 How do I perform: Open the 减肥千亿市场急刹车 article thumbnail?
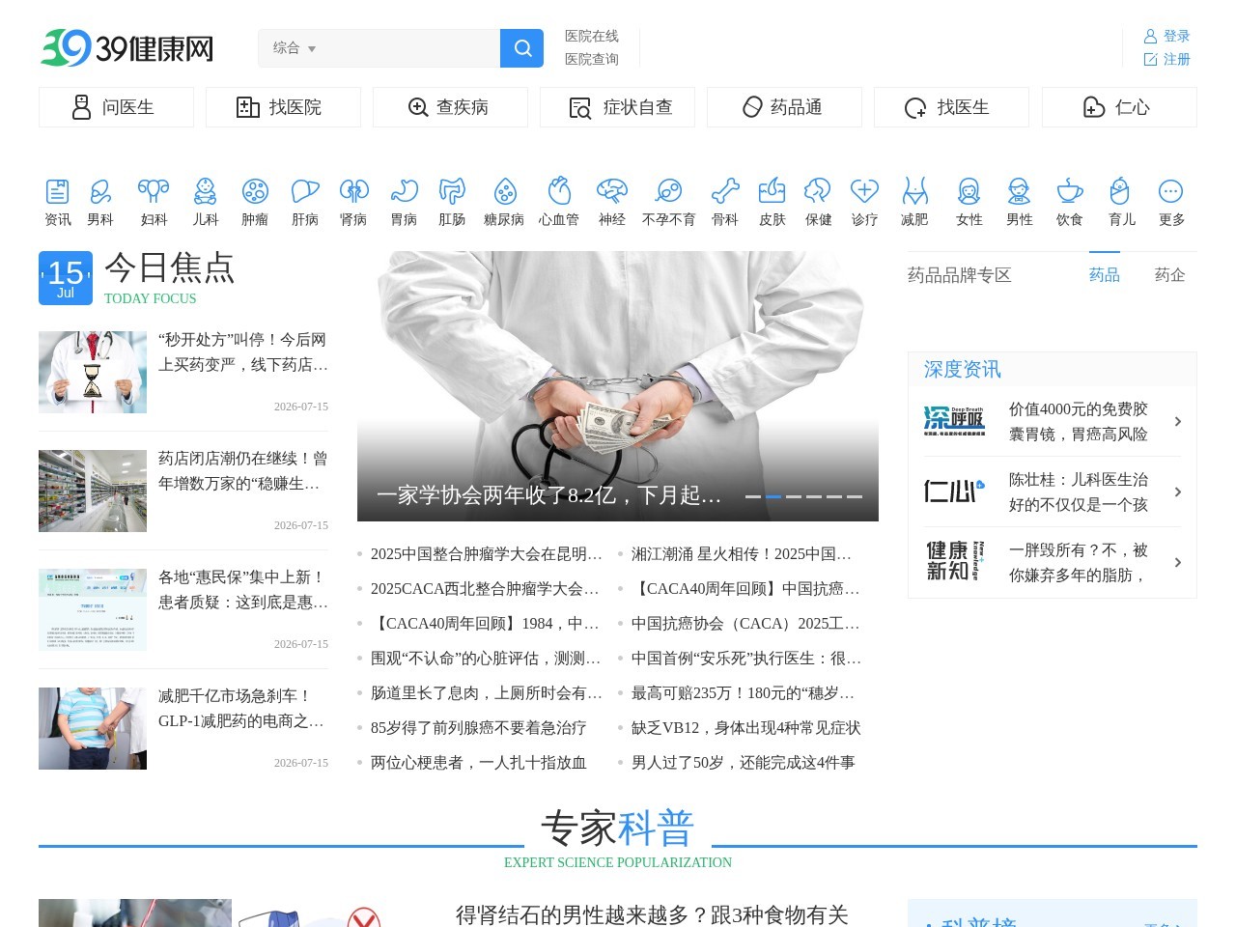(93, 728)
